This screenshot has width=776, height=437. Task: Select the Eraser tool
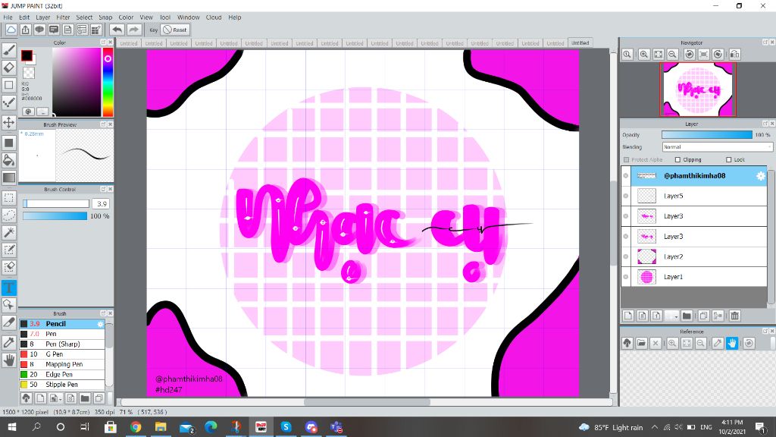(9, 67)
